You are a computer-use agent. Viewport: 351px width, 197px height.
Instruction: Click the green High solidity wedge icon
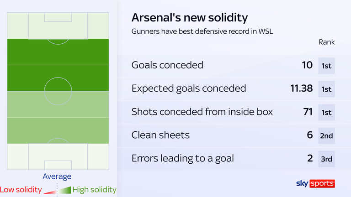(65, 191)
